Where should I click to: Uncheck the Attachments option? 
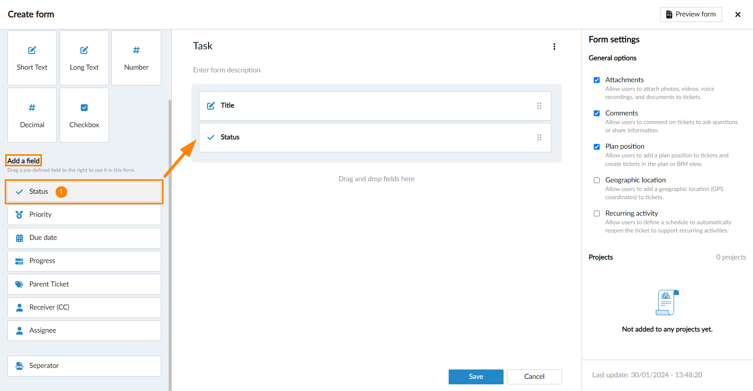[x=597, y=80]
